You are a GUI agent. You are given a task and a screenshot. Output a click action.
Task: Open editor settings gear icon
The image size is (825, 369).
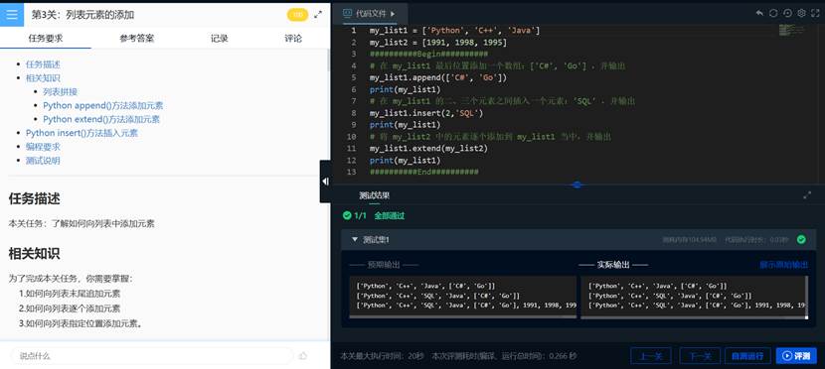tap(801, 13)
